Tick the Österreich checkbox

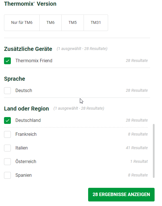coord(7,162)
